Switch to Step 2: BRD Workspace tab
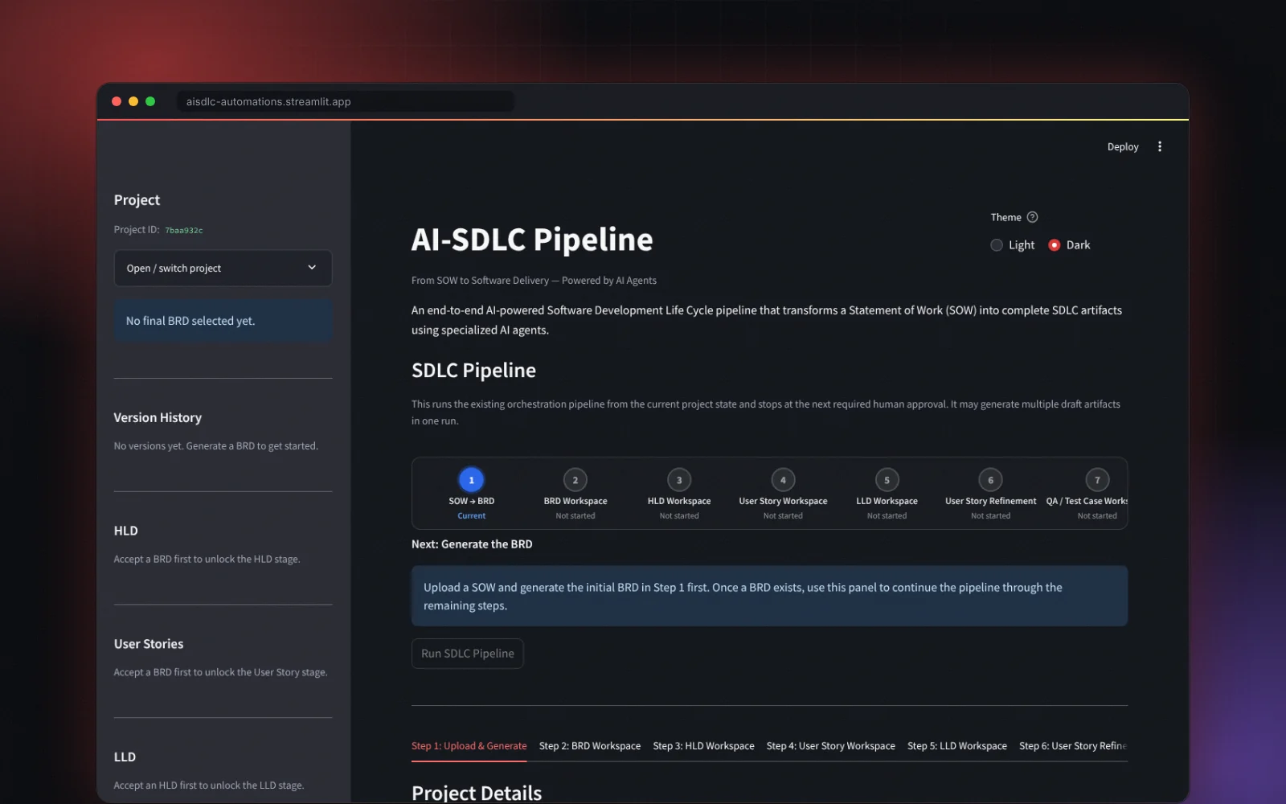The image size is (1286, 804). click(590, 746)
